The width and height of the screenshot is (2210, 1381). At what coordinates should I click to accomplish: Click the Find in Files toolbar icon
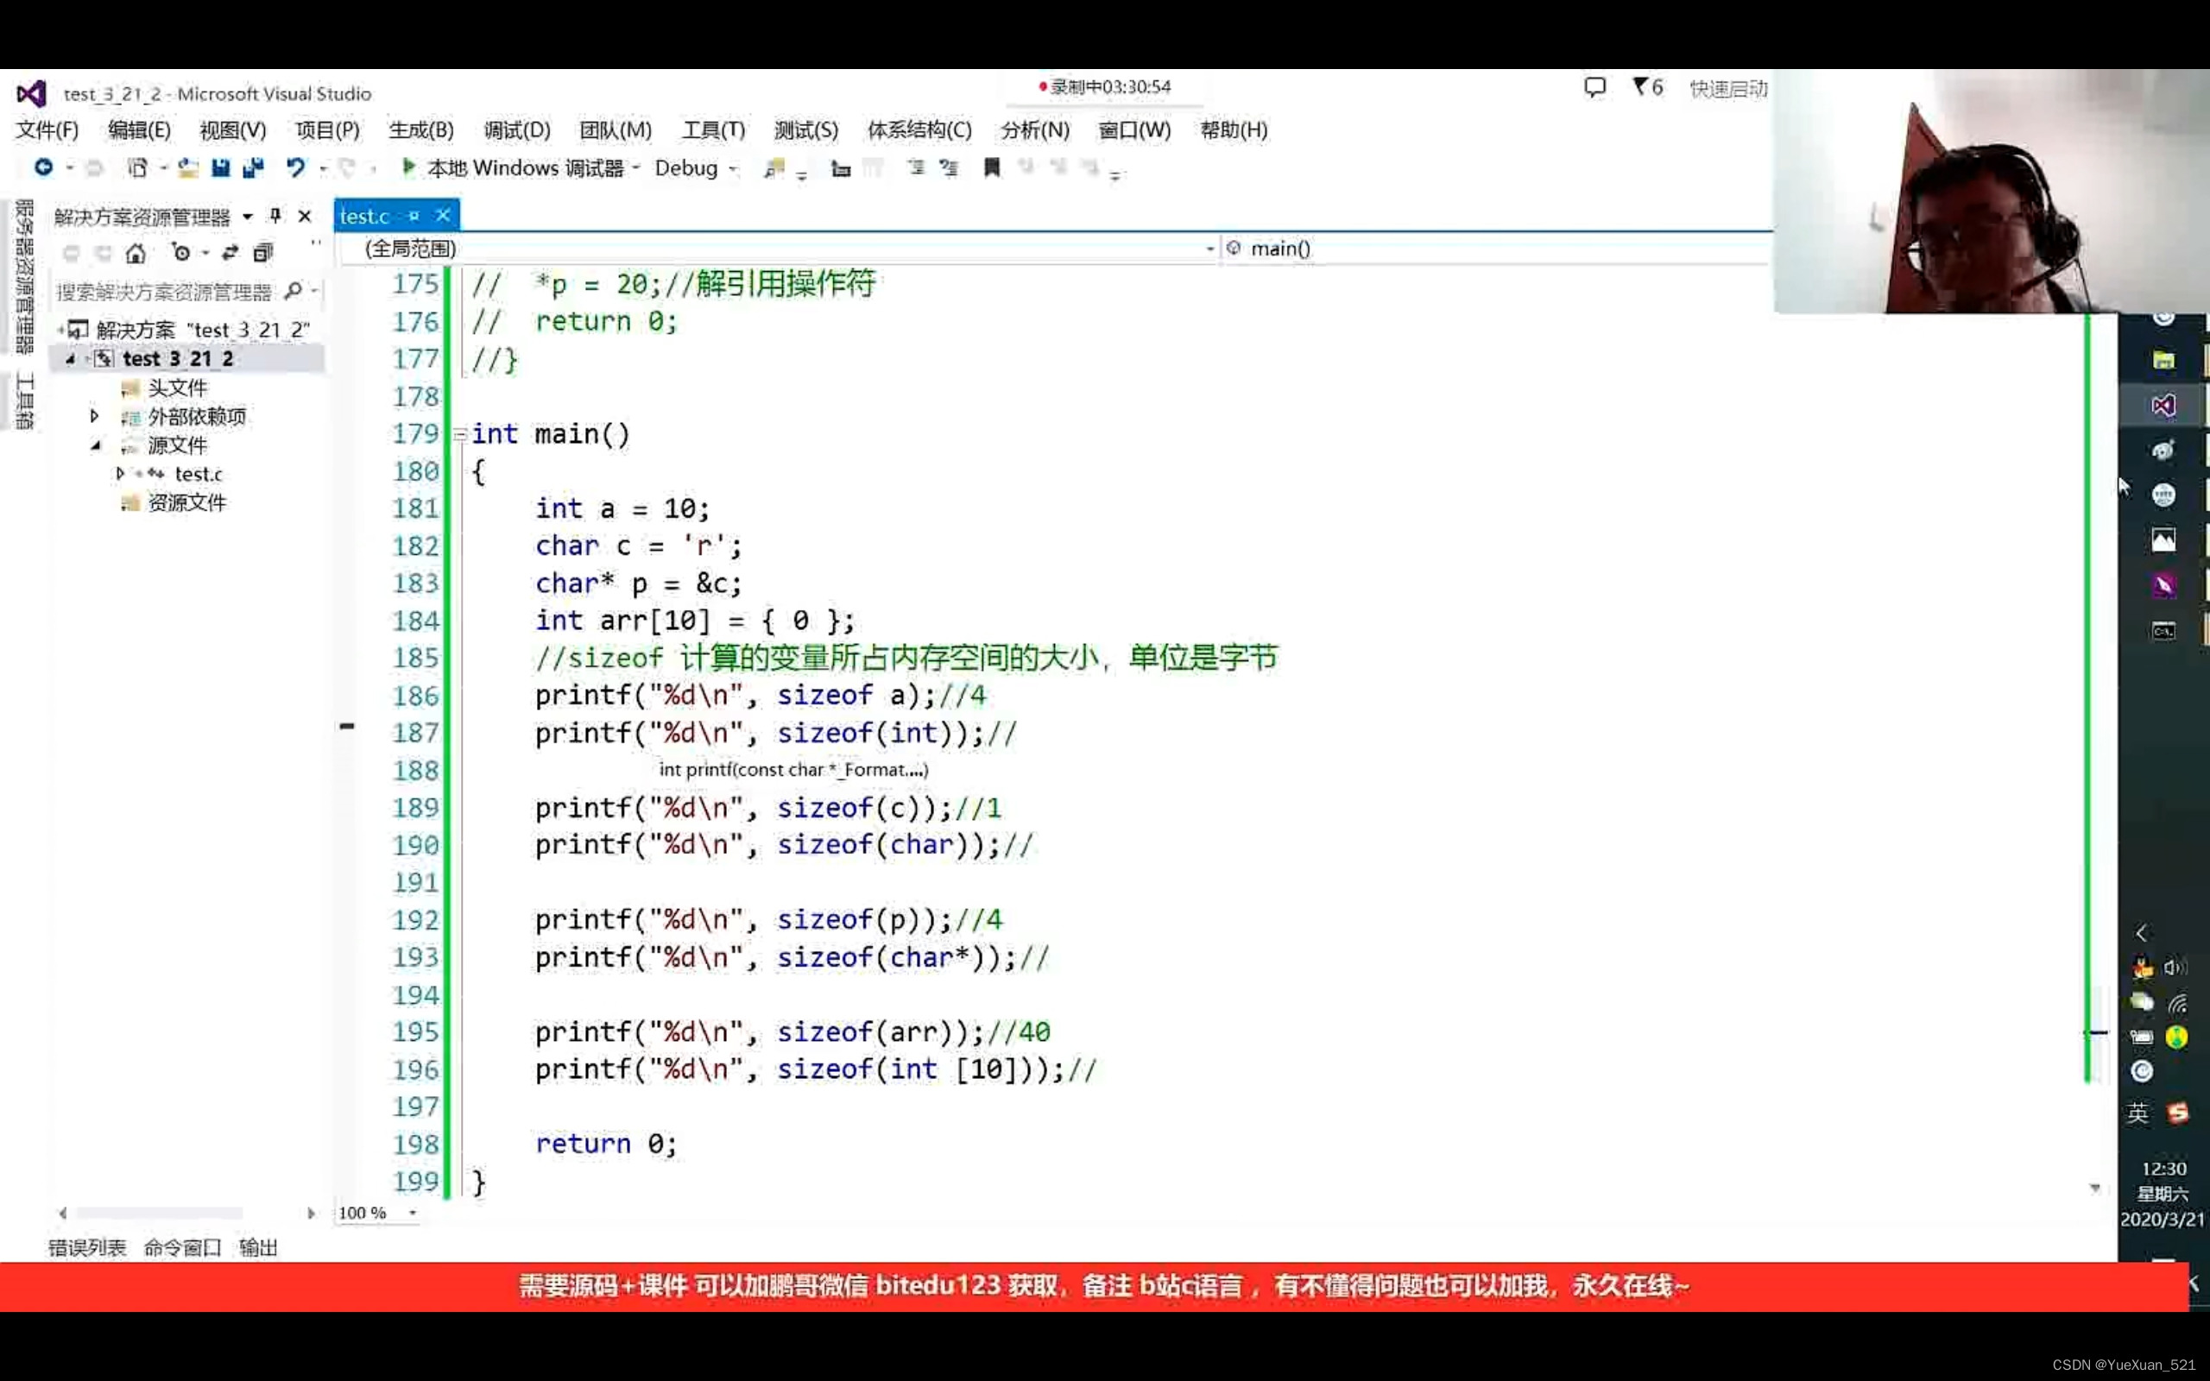pyautogui.click(x=773, y=168)
